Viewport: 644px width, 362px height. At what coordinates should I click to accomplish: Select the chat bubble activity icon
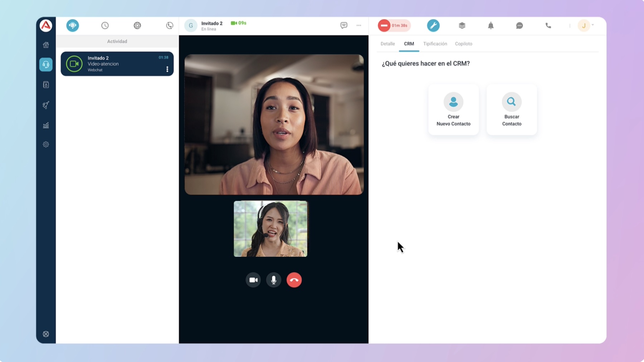pyautogui.click(x=73, y=25)
